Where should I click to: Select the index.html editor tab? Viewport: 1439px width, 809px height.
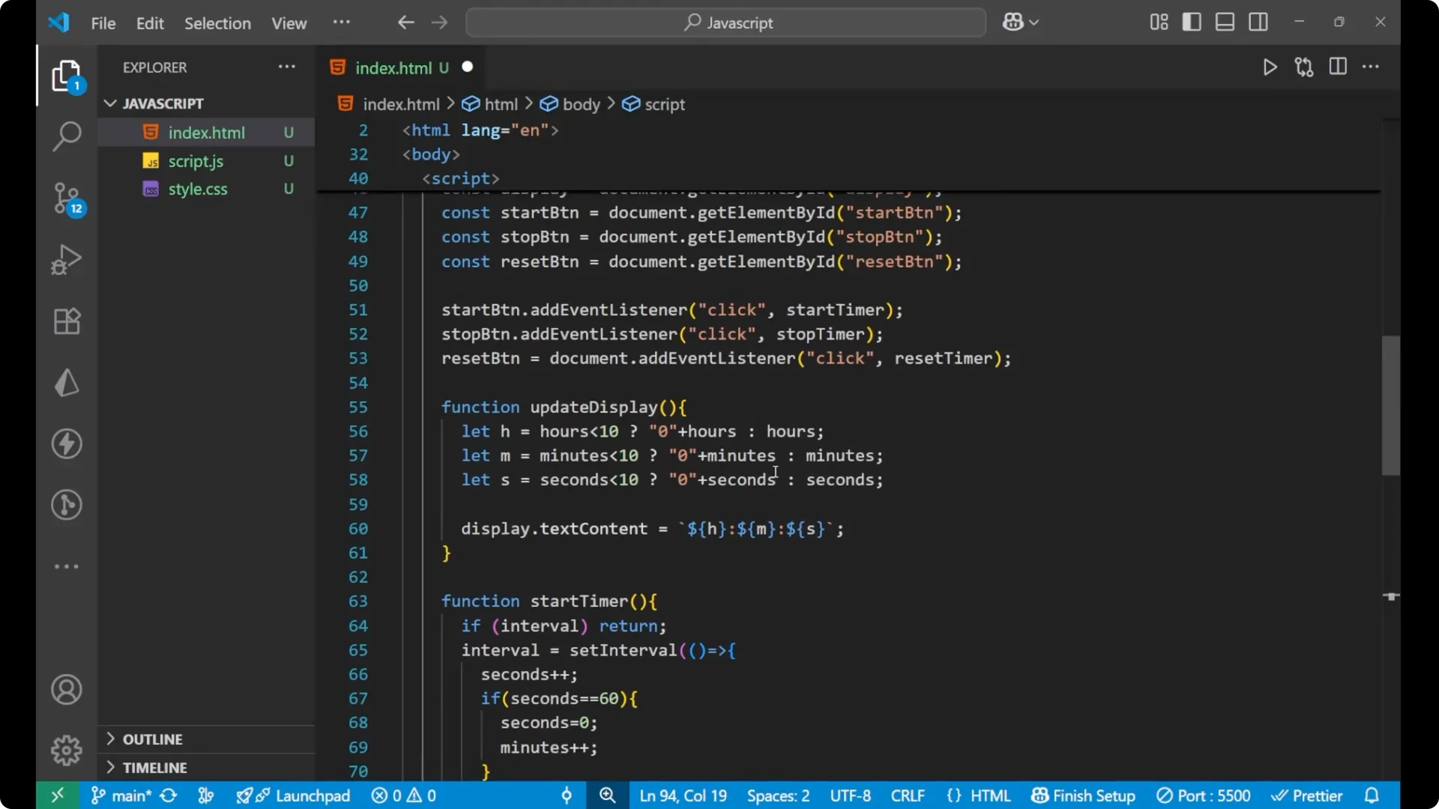397,67
